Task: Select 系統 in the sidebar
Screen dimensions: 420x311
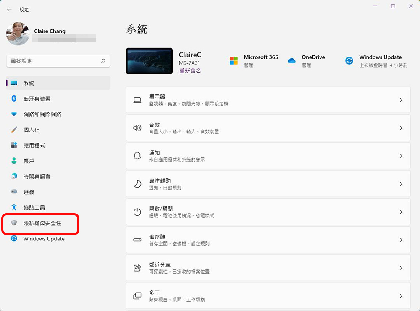Action: pos(58,83)
